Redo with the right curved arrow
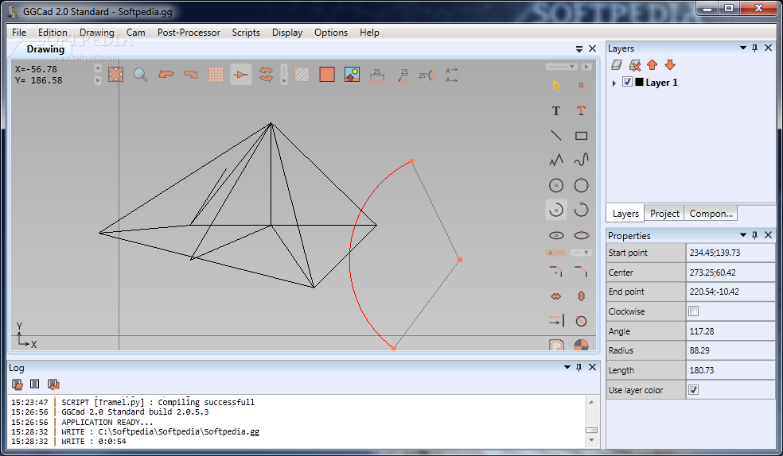783x456 pixels. (x=191, y=75)
